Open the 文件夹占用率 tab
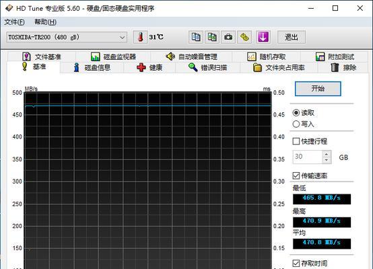The width and height of the screenshot is (373, 269). pos(279,67)
